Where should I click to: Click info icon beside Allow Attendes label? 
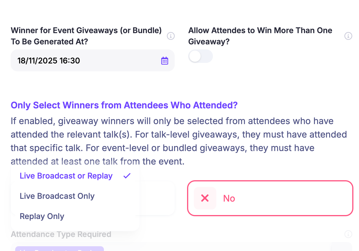tap(348, 36)
